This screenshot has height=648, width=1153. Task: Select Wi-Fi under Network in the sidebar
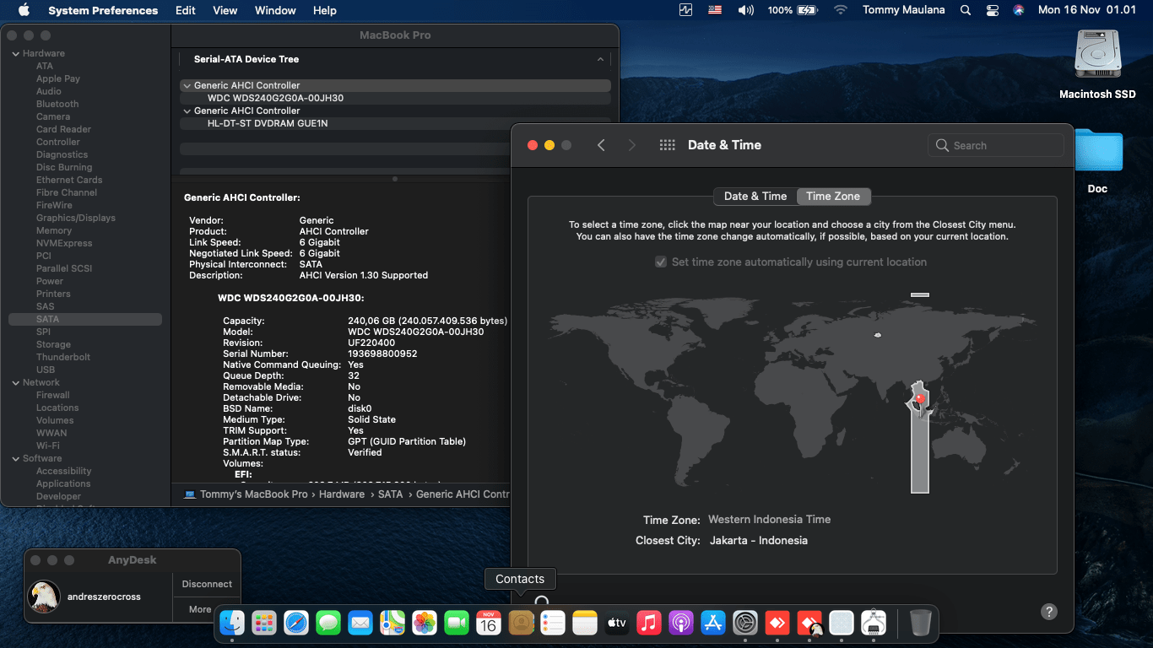48,446
